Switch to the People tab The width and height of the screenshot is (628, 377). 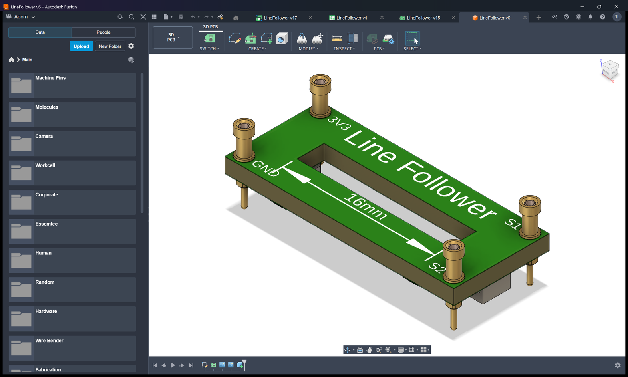[103, 32]
